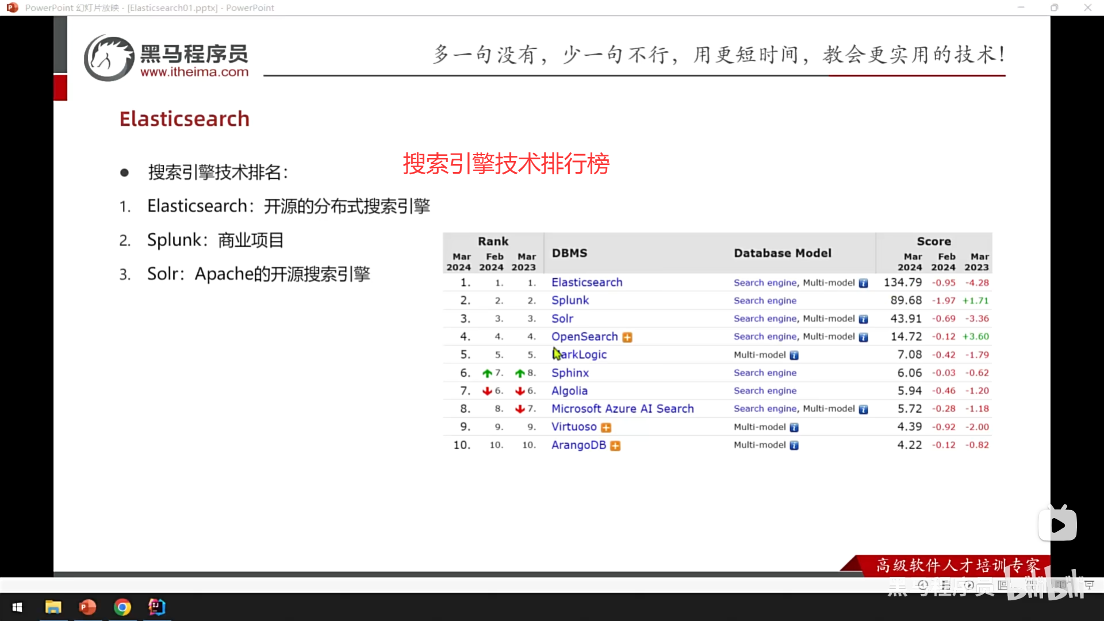Launch Google Chrome from taskbar
Viewport: 1104px width, 621px height.
pos(122,607)
